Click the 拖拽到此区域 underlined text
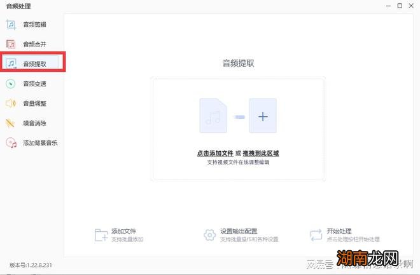This screenshot has height=275, width=420. click(261, 154)
